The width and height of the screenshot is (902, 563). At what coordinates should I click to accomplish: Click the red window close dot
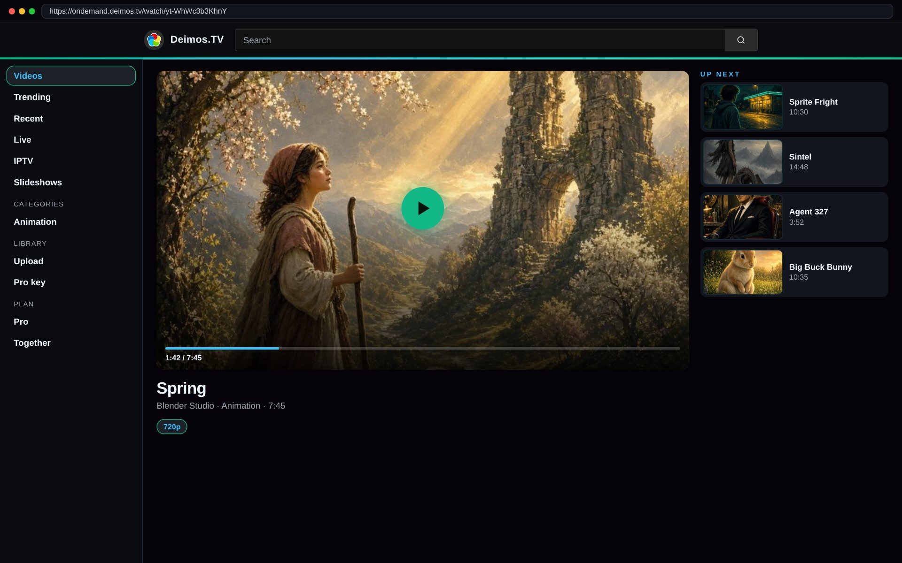point(12,11)
